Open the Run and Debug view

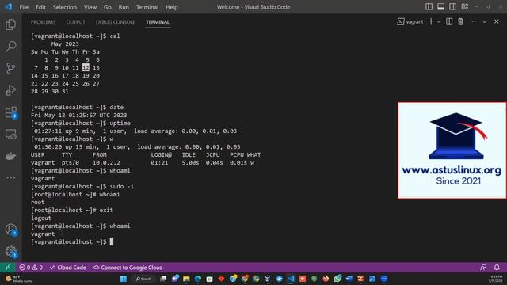pyautogui.click(x=10, y=90)
